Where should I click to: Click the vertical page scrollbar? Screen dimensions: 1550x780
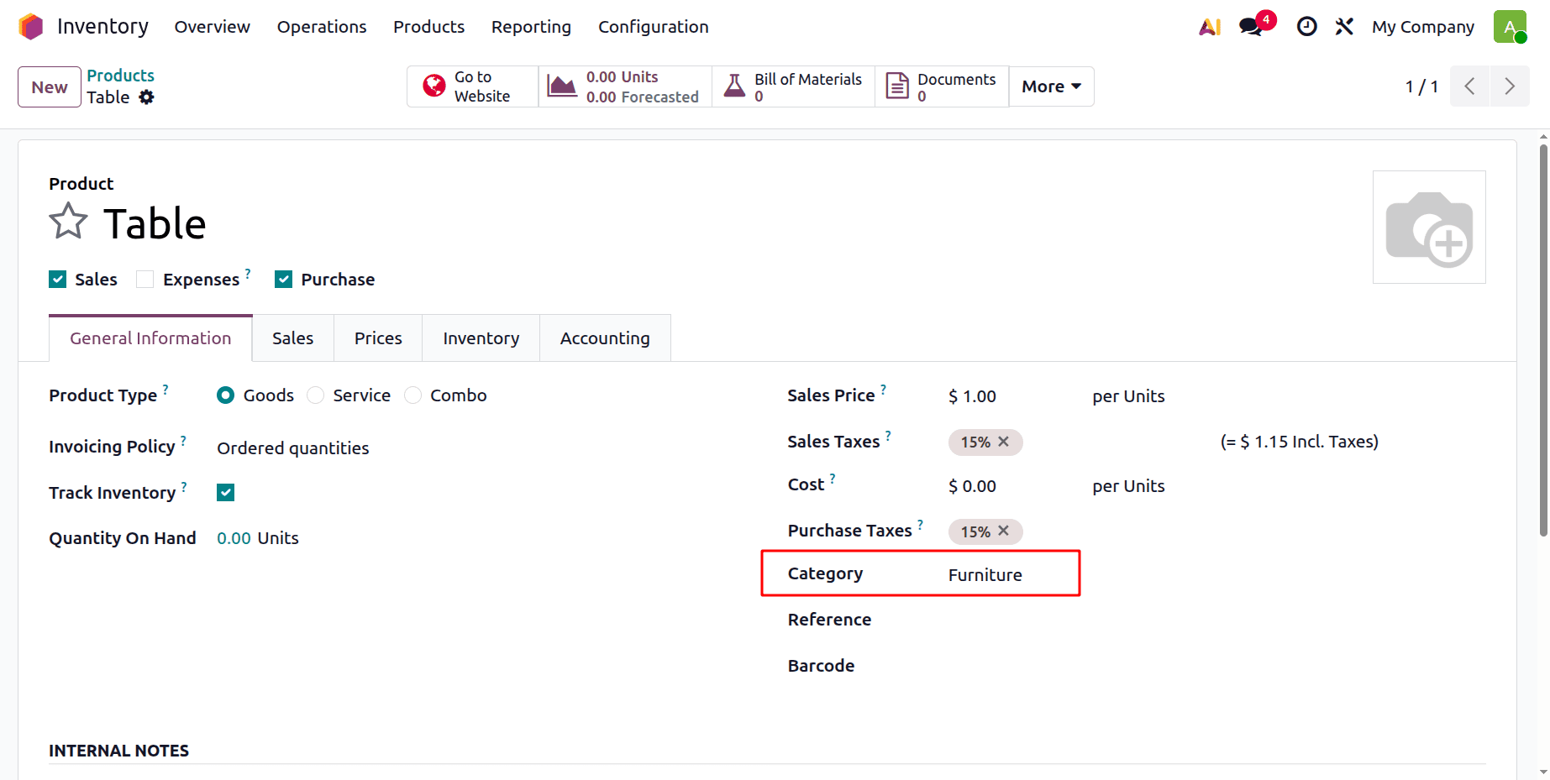(x=1543, y=340)
